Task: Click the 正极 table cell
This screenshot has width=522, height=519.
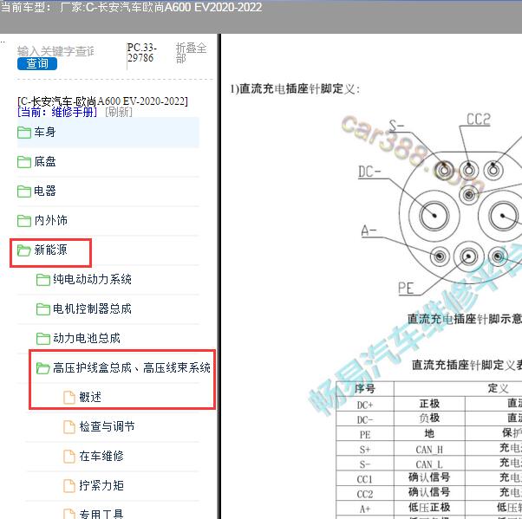Action: (429, 404)
